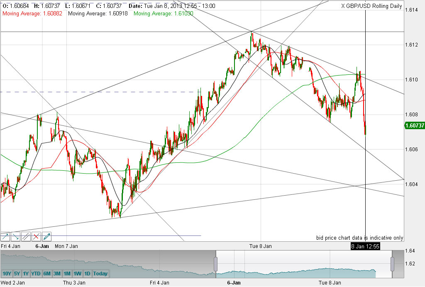Click the Date readout in OHLC header
Viewport: 425px width, 287px height.
click(x=172, y=6)
